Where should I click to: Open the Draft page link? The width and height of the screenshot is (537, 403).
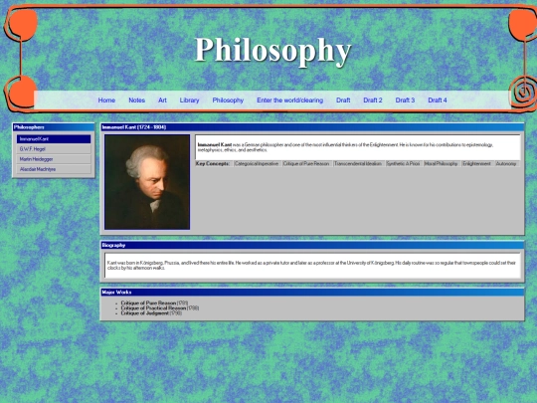(343, 101)
